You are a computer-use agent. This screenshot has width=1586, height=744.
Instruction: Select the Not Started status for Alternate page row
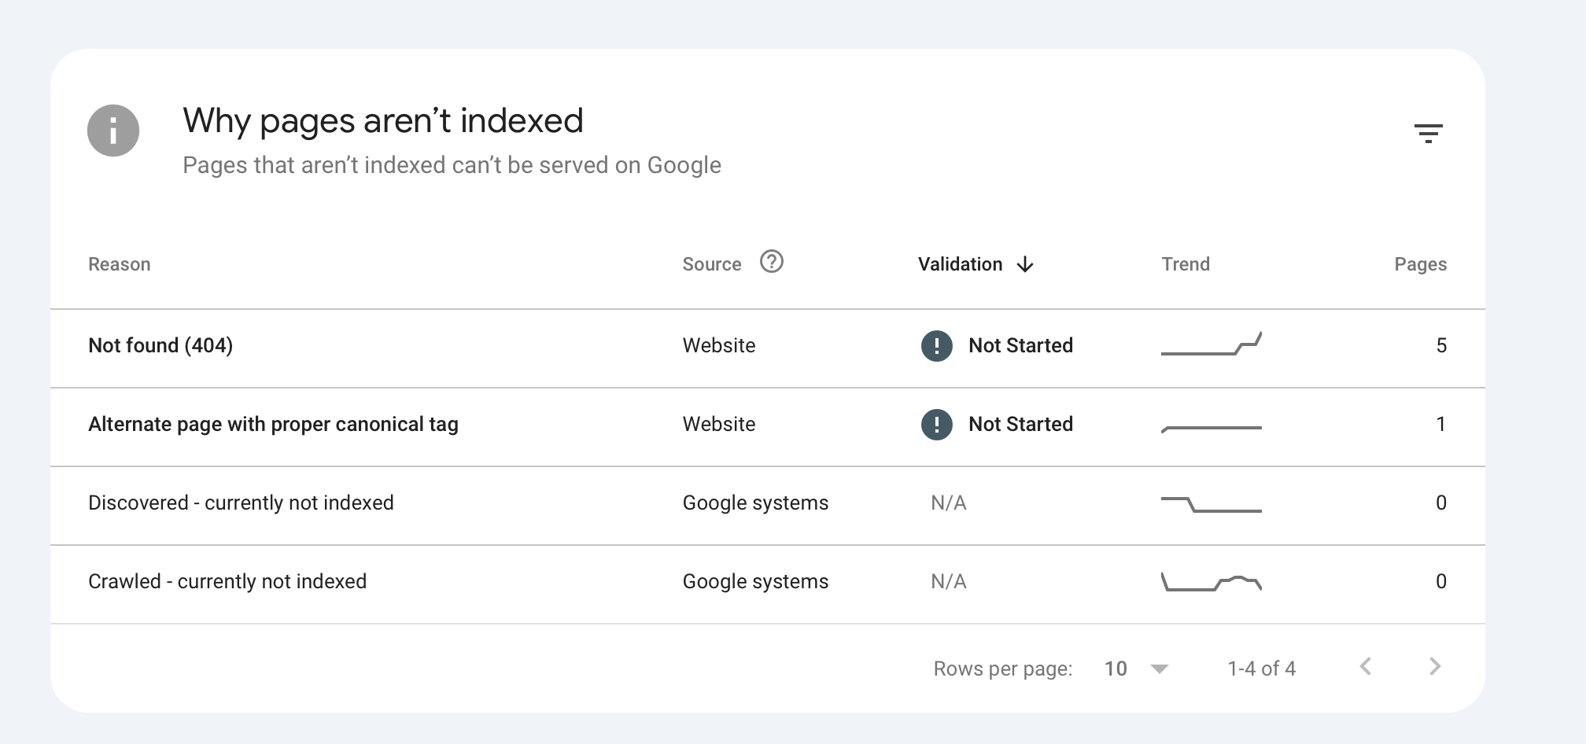coord(1020,424)
